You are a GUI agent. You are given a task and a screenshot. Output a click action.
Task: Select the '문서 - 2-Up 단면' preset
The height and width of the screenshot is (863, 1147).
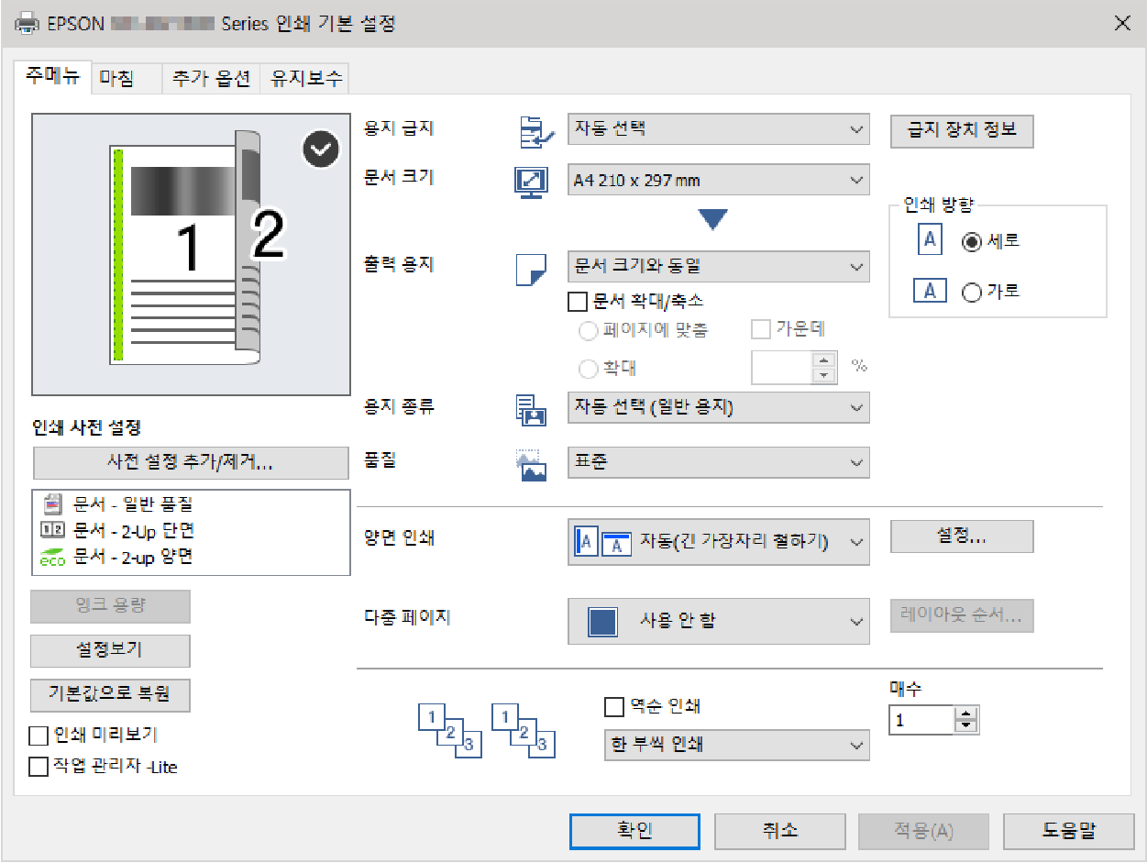(134, 530)
